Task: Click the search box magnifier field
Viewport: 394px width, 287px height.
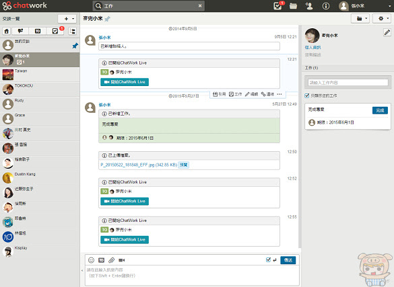Action: click(148, 6)
